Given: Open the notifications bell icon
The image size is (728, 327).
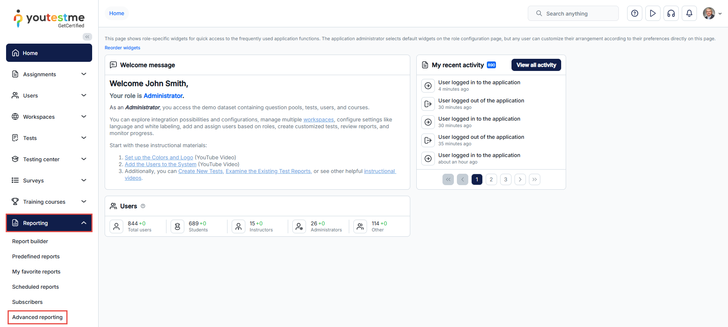Looking at the screenshot, I should (x=689, y=13).
